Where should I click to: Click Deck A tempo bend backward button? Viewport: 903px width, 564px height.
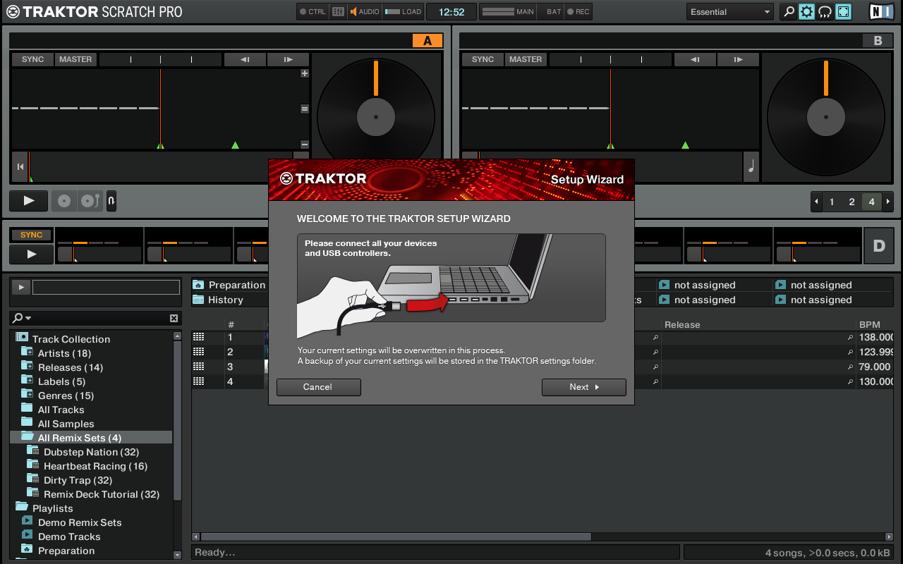245,59
